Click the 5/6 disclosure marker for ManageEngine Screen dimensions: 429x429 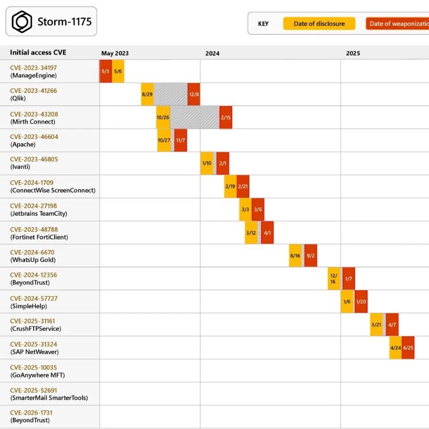click(x=118, y=72)
